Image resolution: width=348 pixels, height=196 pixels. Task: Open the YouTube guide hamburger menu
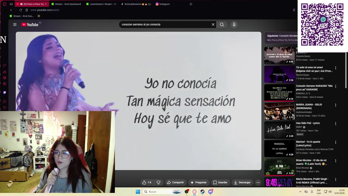tap(15, 24)
